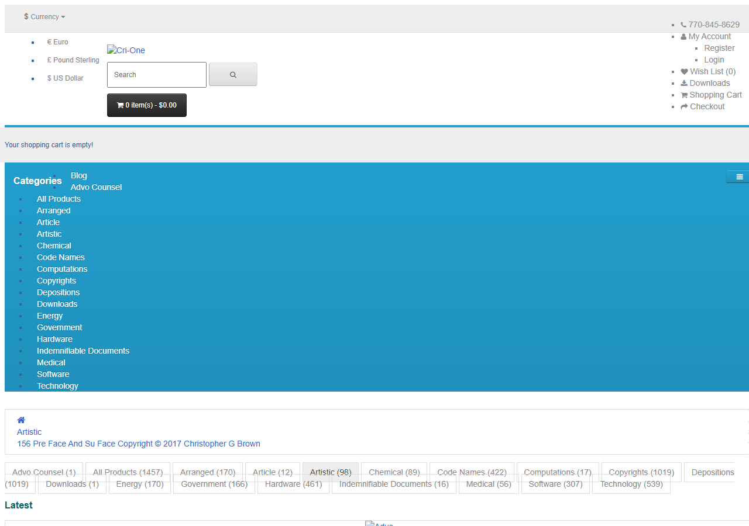Screen dimensions: 749x526
Task: Open Downloads category in blue menu
Action: pyautogui.click(x=57, y=304)
